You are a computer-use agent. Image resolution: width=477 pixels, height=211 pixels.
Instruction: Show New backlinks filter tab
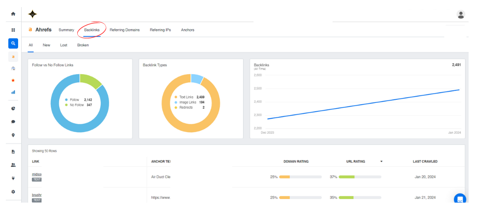pyautogui.click(x=46, y=45)
